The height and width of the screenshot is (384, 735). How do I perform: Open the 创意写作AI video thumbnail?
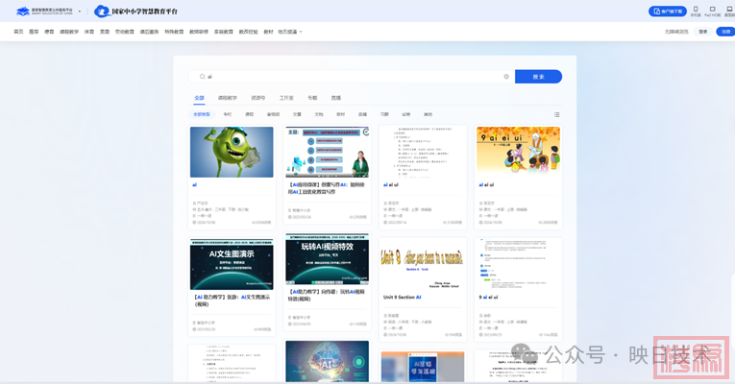pos(328,153)
